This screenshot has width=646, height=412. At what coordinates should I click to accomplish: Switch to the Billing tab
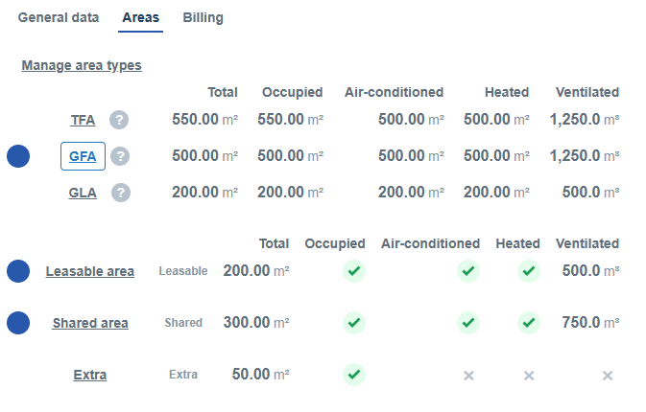click(x=203, y=17)
